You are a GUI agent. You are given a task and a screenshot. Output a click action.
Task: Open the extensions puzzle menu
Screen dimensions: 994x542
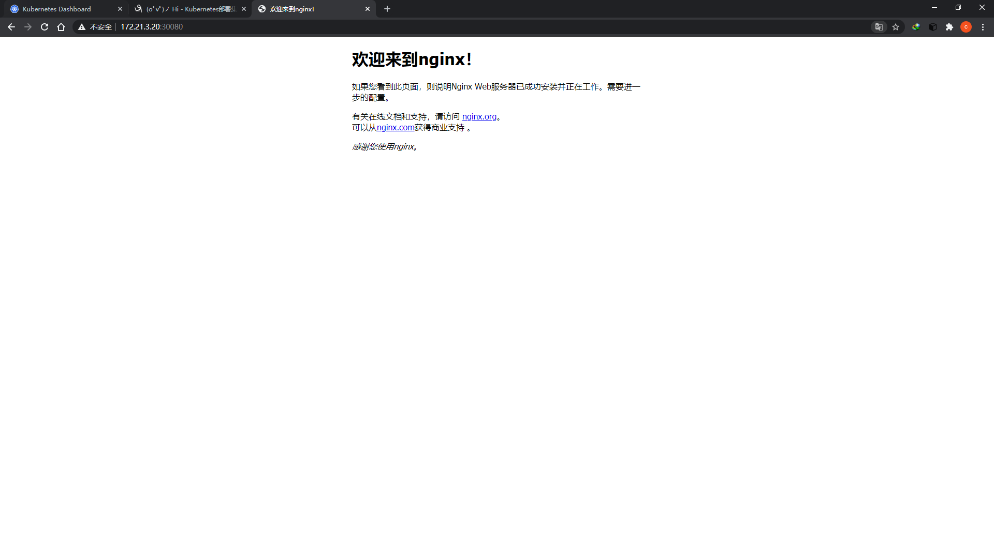click(x=949, y=27)
